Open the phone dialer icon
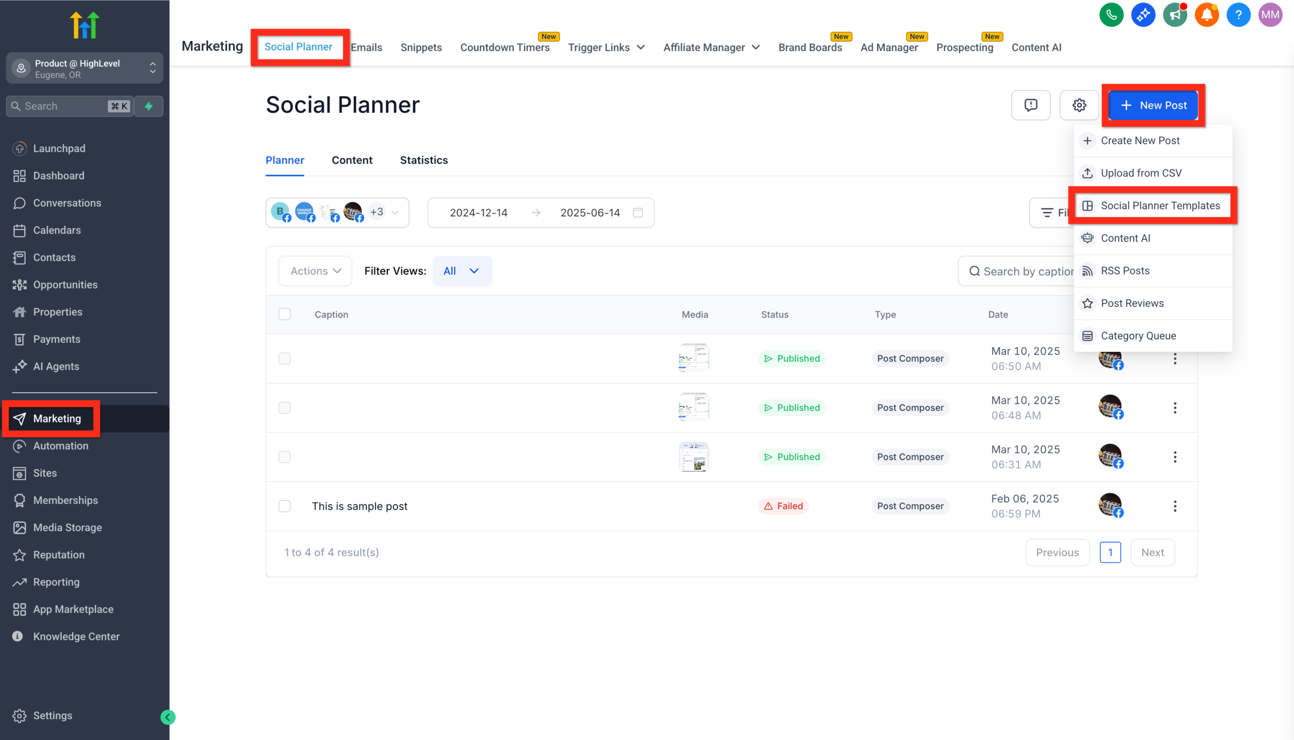Screen dimensions: 1294x740 click(1111, 15)
